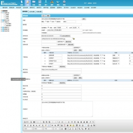
Task: Tick the checkbox in download address row 3
Action: coord(103,61)
